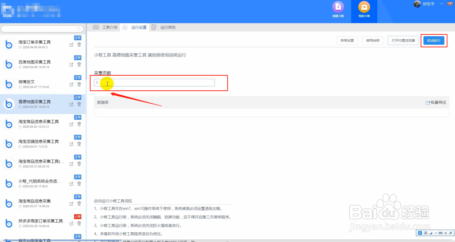Click the 异常设置 button
The width and height of the screenshot is (455, 242).
point(347,41)
